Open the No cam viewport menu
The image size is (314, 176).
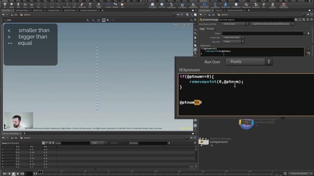pyautogui.click(x=187, y=25)
